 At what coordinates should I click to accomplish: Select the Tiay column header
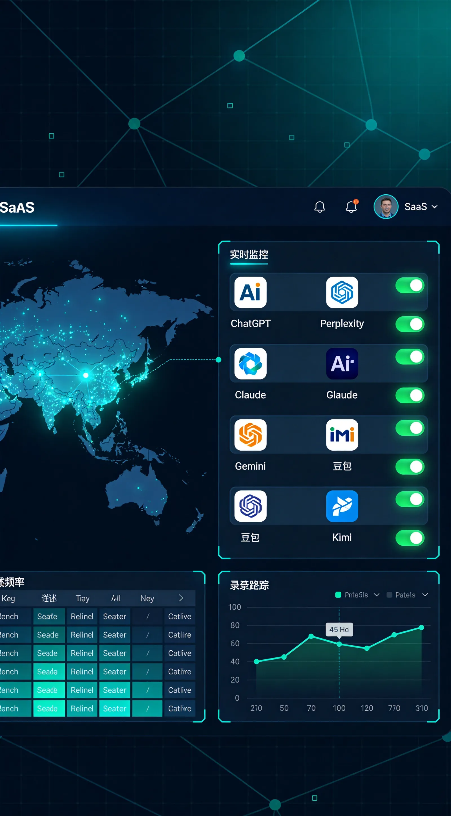pyautogui.click(x=83, y=598)
